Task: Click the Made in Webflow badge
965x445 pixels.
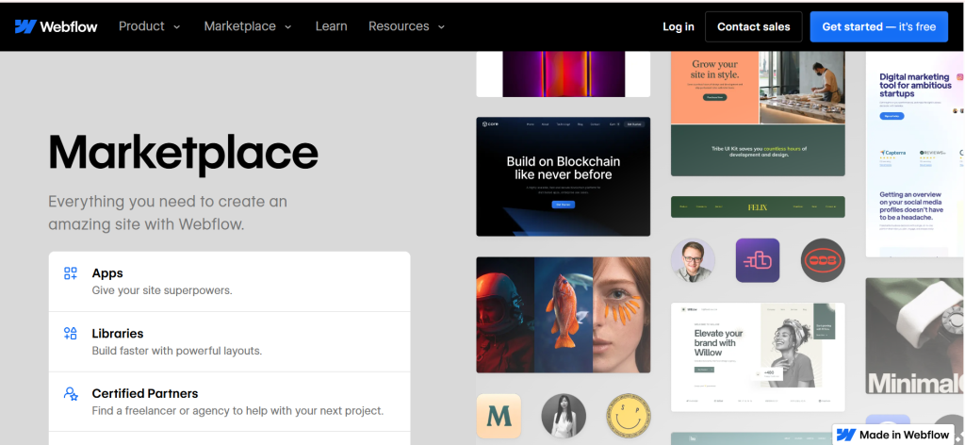Action: click(895, 435)
